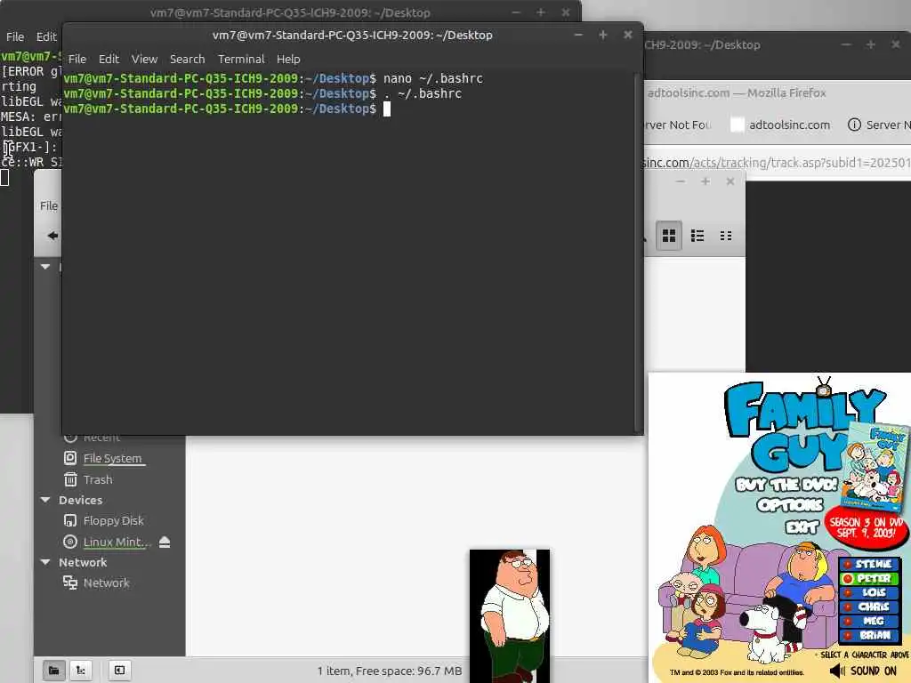911x683 pixels.
Task: Switch file manager to icon view
Action: pyautogui.click(x=669, y=235)
